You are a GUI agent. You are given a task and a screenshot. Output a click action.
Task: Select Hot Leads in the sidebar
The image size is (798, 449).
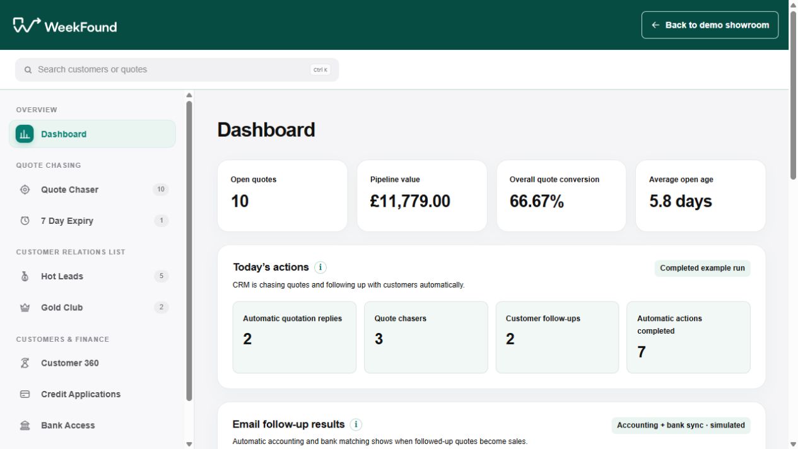tap(92, 276)
